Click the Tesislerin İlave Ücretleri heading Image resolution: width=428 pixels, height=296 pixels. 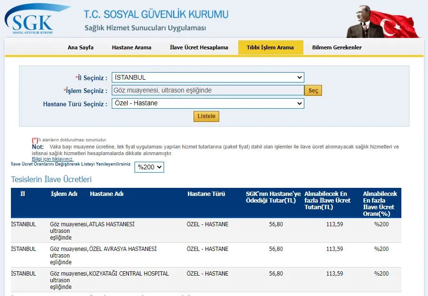pos(51,180)
